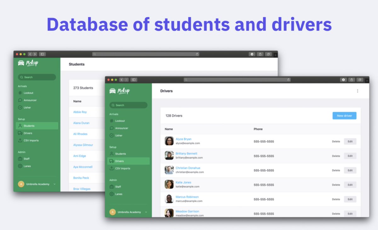Expand Umbrella Academy account menu in Students window

pyautogui.click(x=37, y=184)
